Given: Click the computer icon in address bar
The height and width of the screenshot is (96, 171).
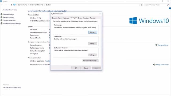Looking at the screenshot, I should (x=14, y=5).
